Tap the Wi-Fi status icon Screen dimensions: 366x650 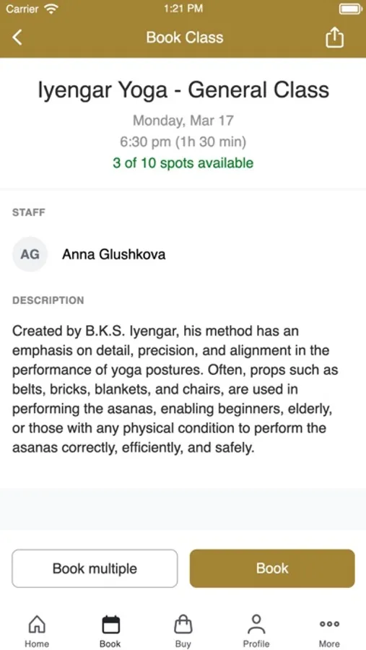tap(51, 9)
